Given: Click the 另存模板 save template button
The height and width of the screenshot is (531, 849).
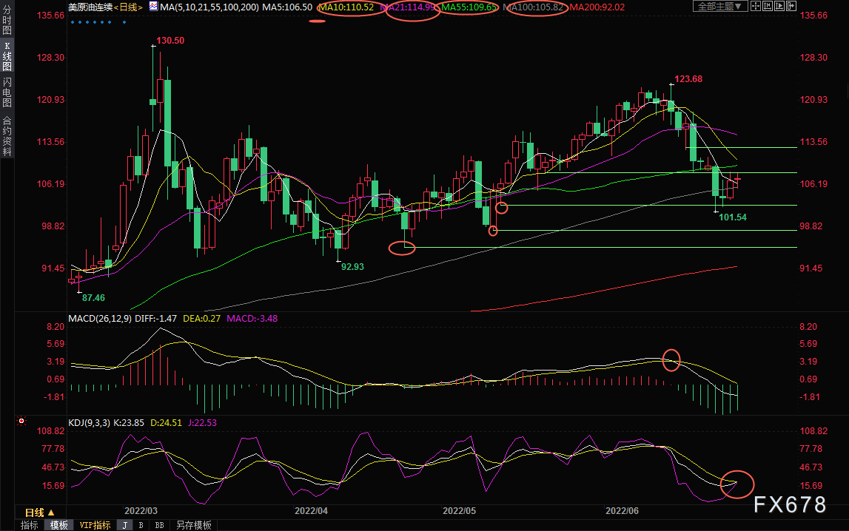Looking at the screenshot, I should (194, 525).
